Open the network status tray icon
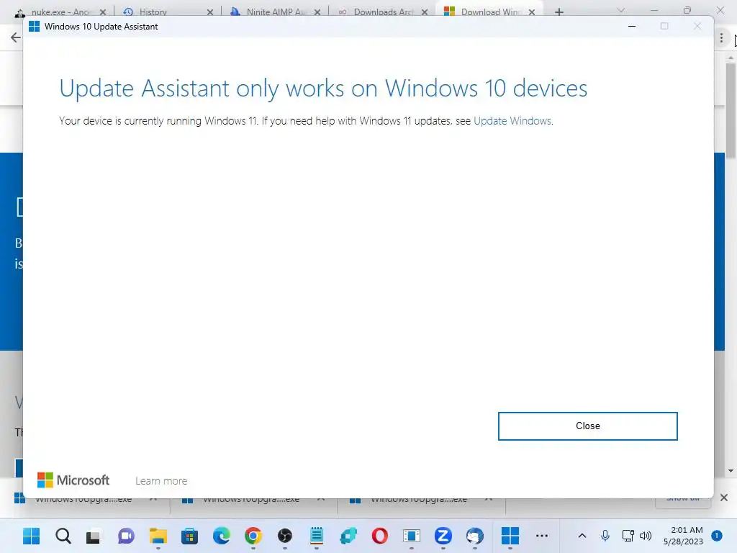 [x=628, y=536]
